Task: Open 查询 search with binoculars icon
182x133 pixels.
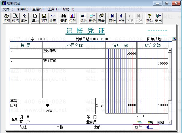Action: pos(64,18)
